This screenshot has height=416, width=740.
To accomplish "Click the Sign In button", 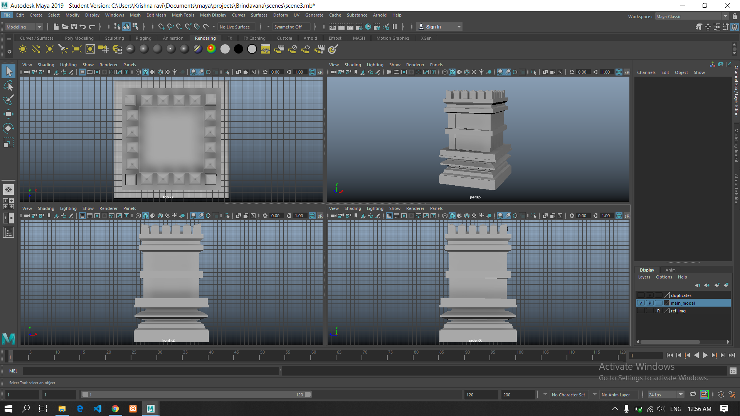I will pos(439,27).
